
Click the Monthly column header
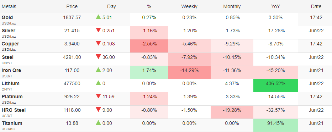pos(232,6)
